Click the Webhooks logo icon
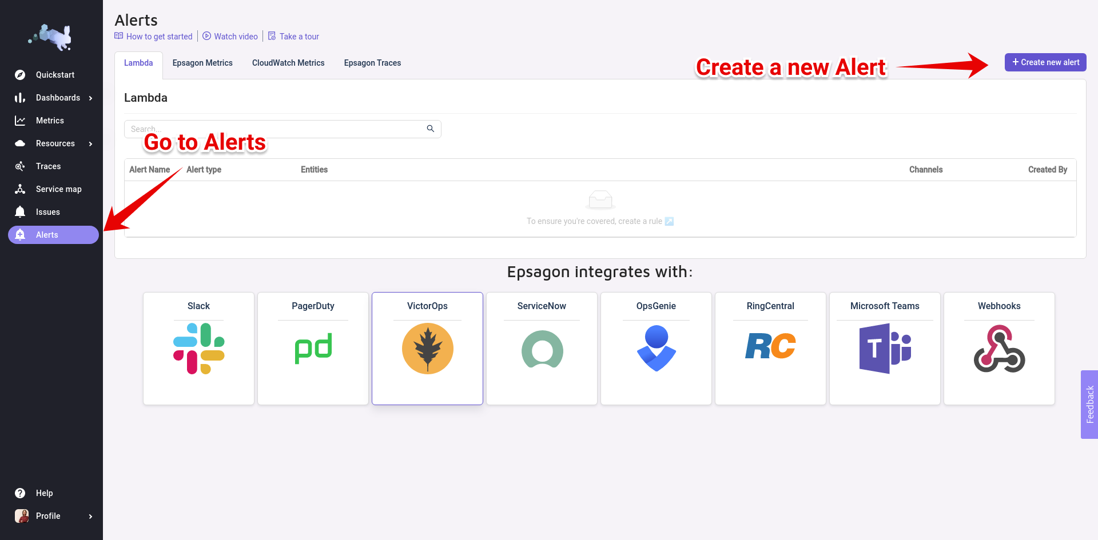 (1000, 349)
